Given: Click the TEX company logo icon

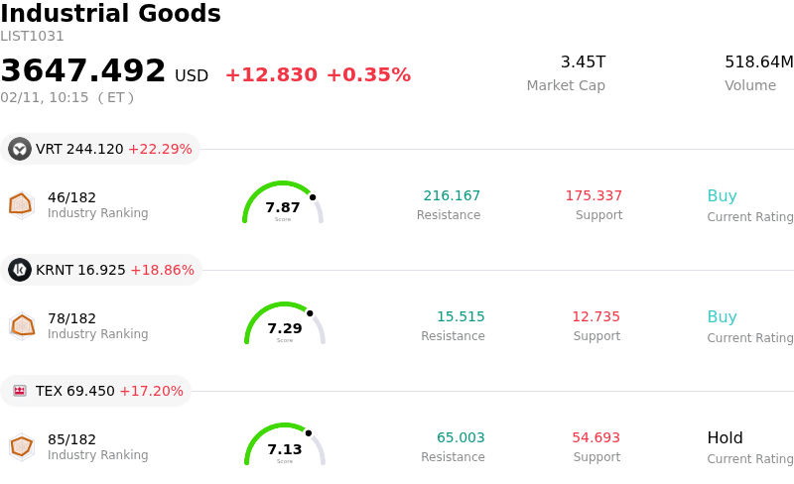Looking at the screenshot, I should pyautogui.click(x=20, y=391).
